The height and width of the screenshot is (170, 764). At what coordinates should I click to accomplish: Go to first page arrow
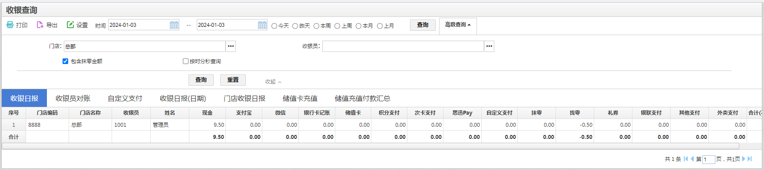686,159
